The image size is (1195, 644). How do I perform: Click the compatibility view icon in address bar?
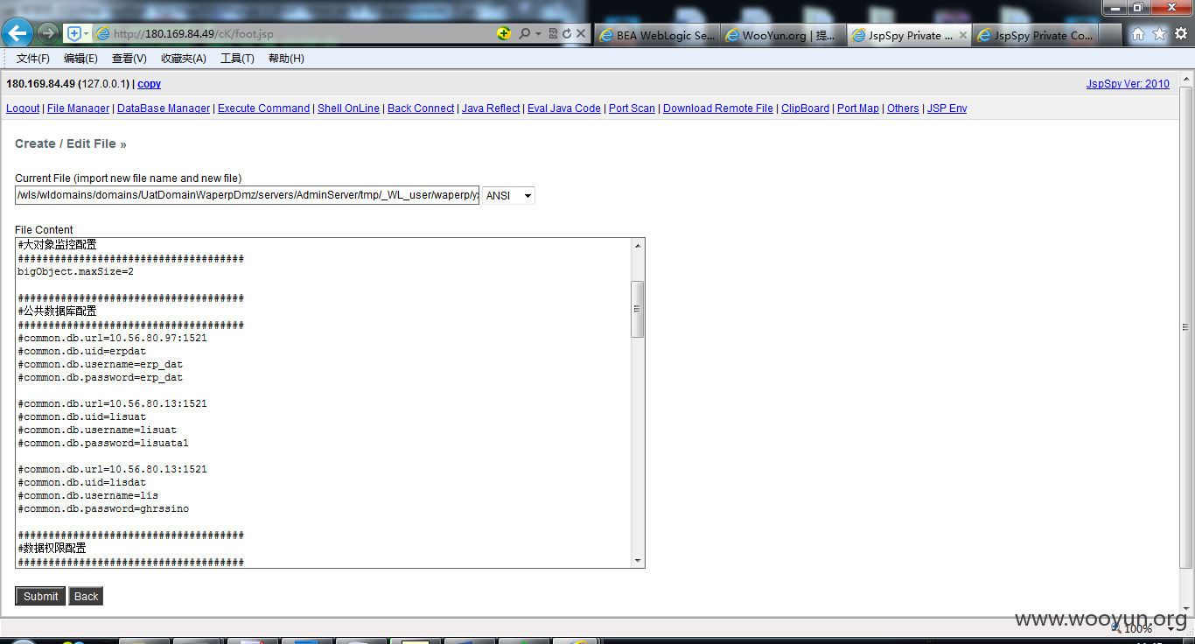tap(553, 33)
